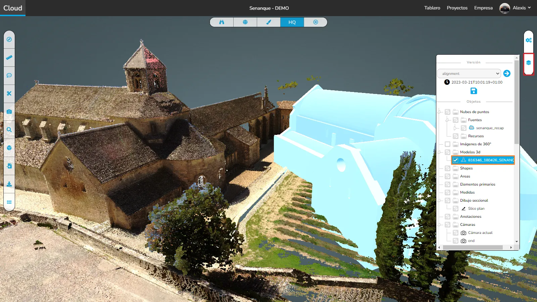The width and height of the screenshot is (537, 302).
Task: Open the magnifier search tool
Action: pyautogui.click(x=9, y=130)
